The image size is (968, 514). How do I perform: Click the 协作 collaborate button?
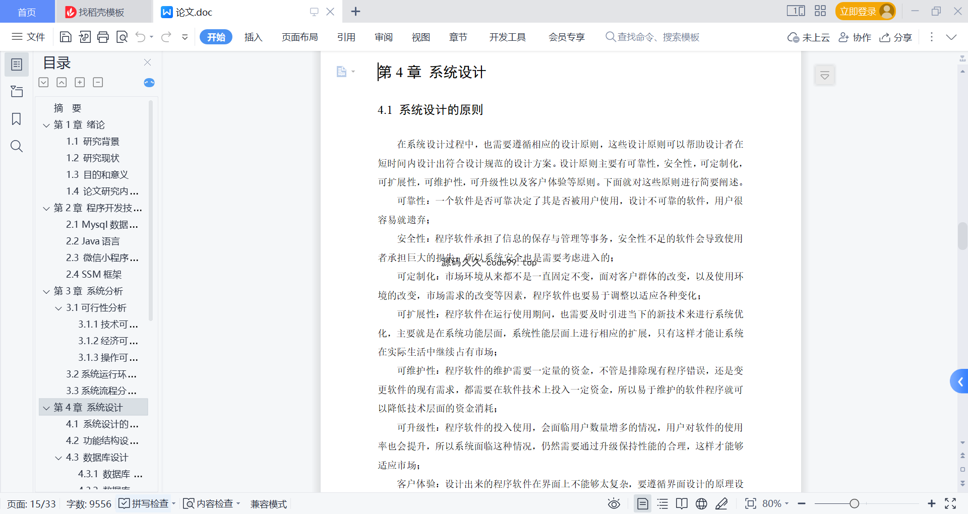coord(855,37)
